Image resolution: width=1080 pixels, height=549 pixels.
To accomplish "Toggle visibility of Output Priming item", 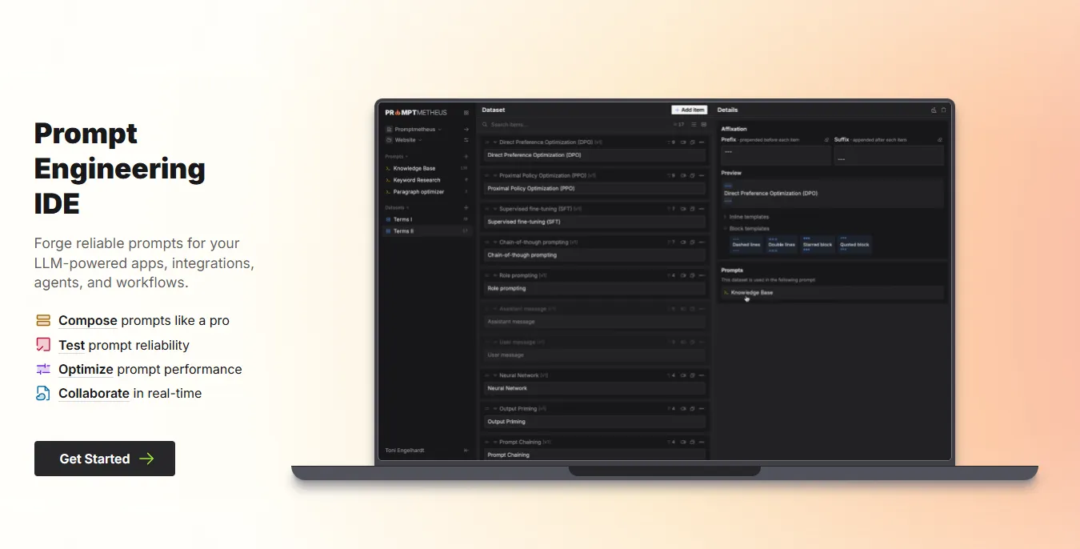I will 683,409.
